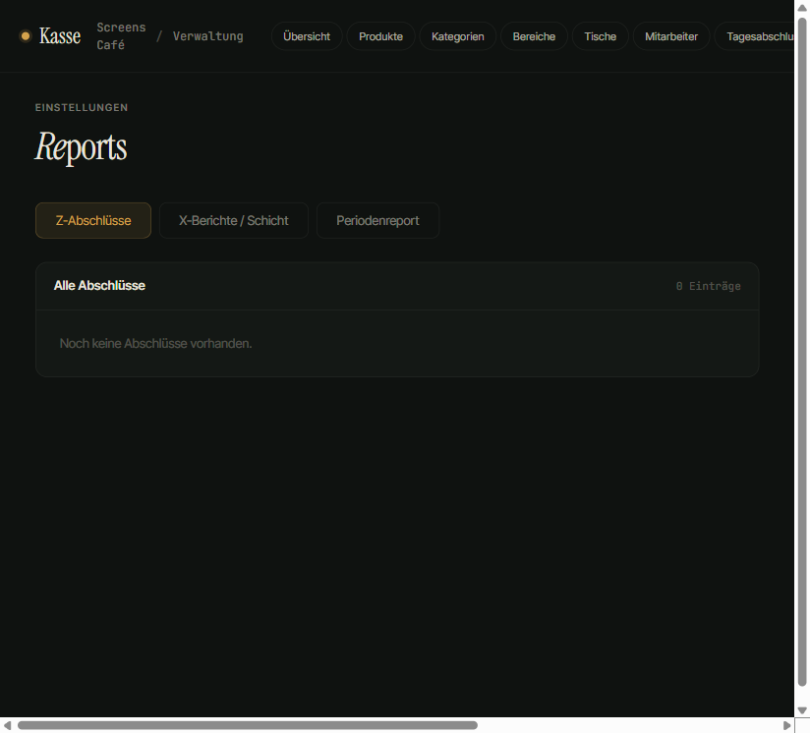The width and height of the screenshot is (810, 733).
Task: Click the Screens Café breadcrumb text
Action: pyautogui.click(x=121, y=36)
